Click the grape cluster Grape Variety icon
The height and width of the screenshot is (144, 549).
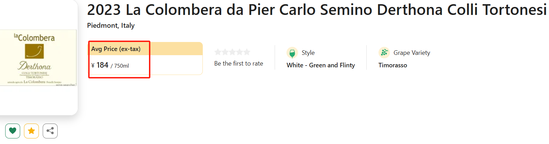tap(384, 52)
